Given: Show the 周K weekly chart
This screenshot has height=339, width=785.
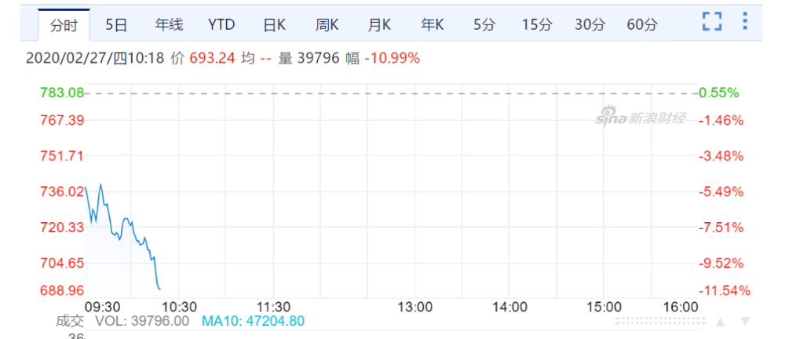Looking at the screenshot, I should pos(327,24).
